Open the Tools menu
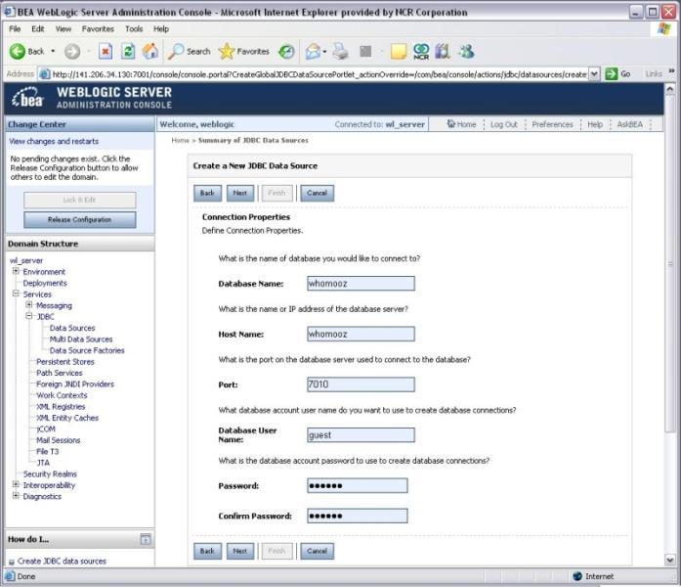This screenshot has height=587, width=681. click(134, 28)
